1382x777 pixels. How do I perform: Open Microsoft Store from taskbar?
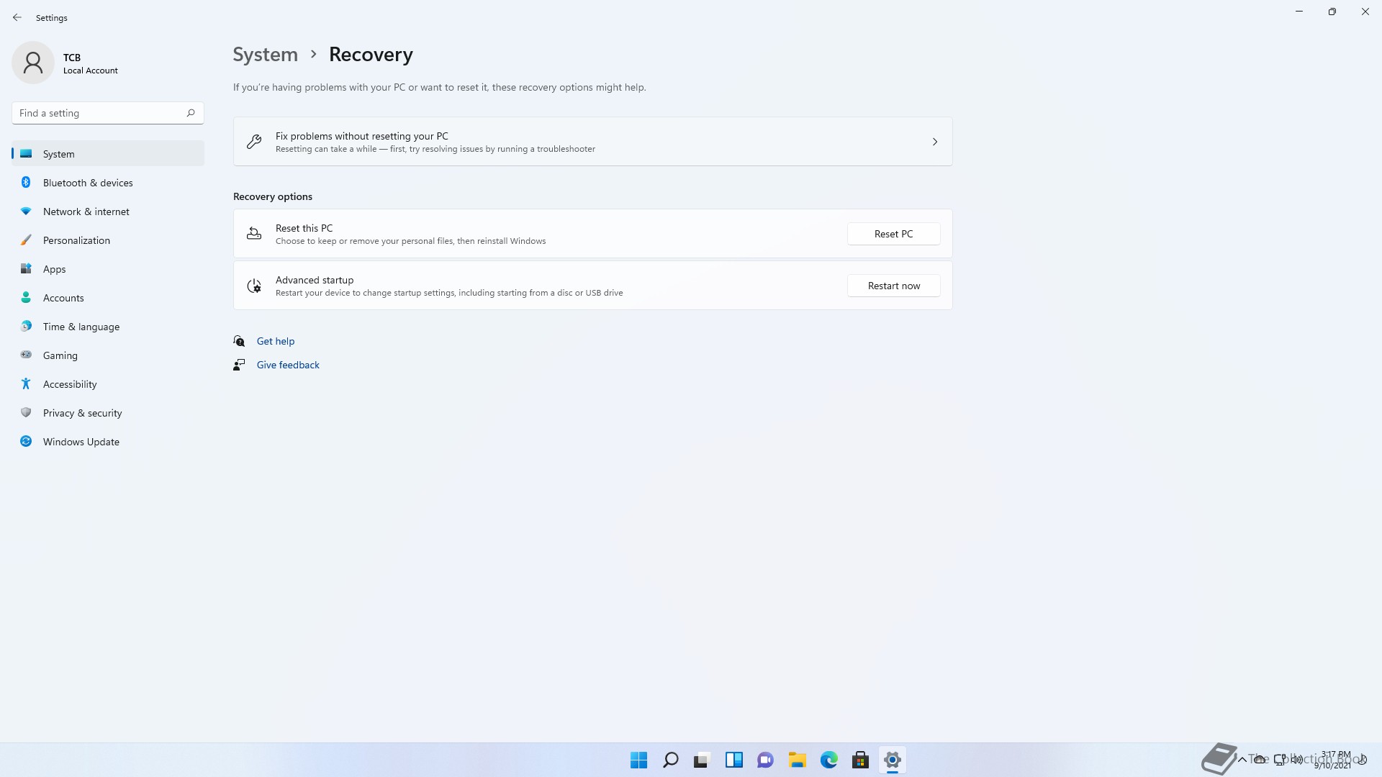pyautogui.click(x=860, y=760)
